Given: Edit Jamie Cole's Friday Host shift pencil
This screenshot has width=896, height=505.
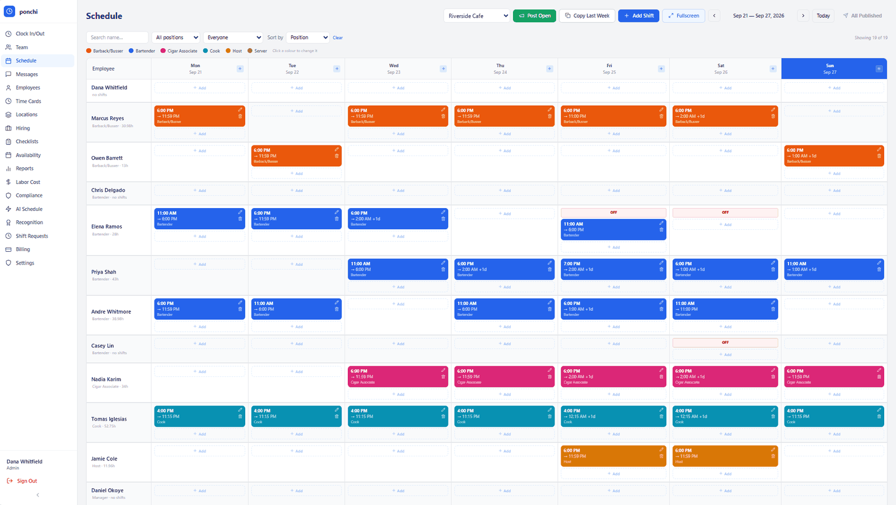Looking at the screenshot, I should pos(661,450).
